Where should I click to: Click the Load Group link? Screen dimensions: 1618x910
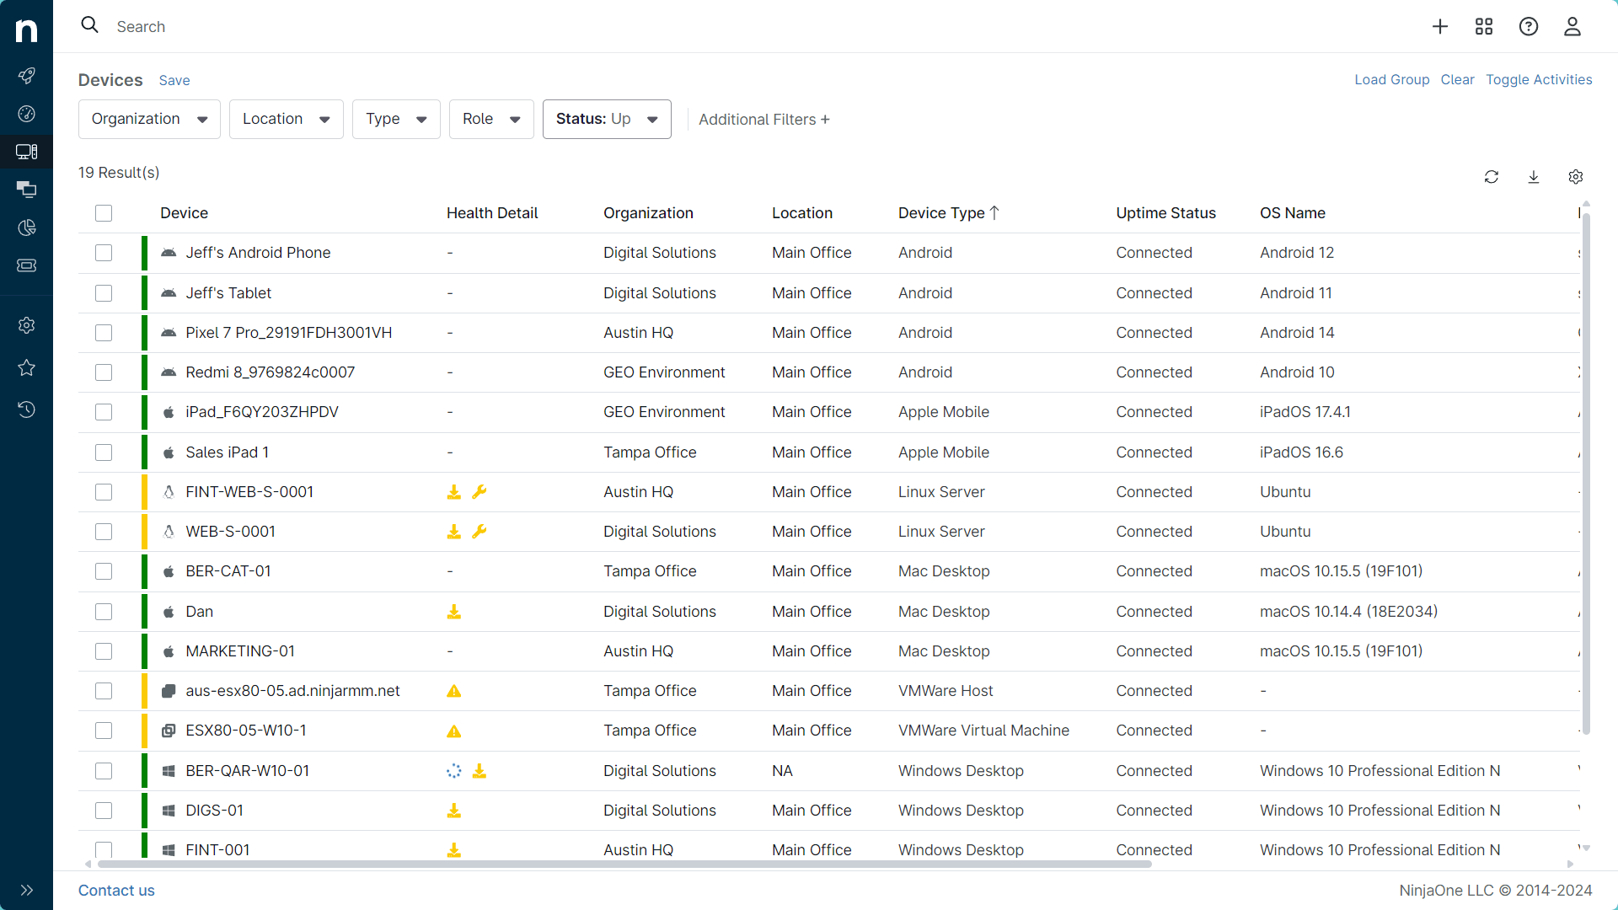1391,79
